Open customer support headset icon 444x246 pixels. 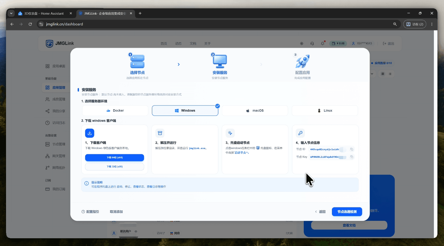[312, 44]
